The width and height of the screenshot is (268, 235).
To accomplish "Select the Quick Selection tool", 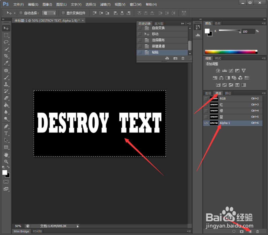I will (x=6, y=49).
